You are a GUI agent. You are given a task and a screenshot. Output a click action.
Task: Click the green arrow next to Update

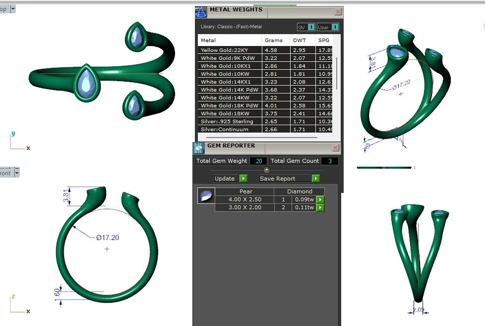[x=243, y=178]
